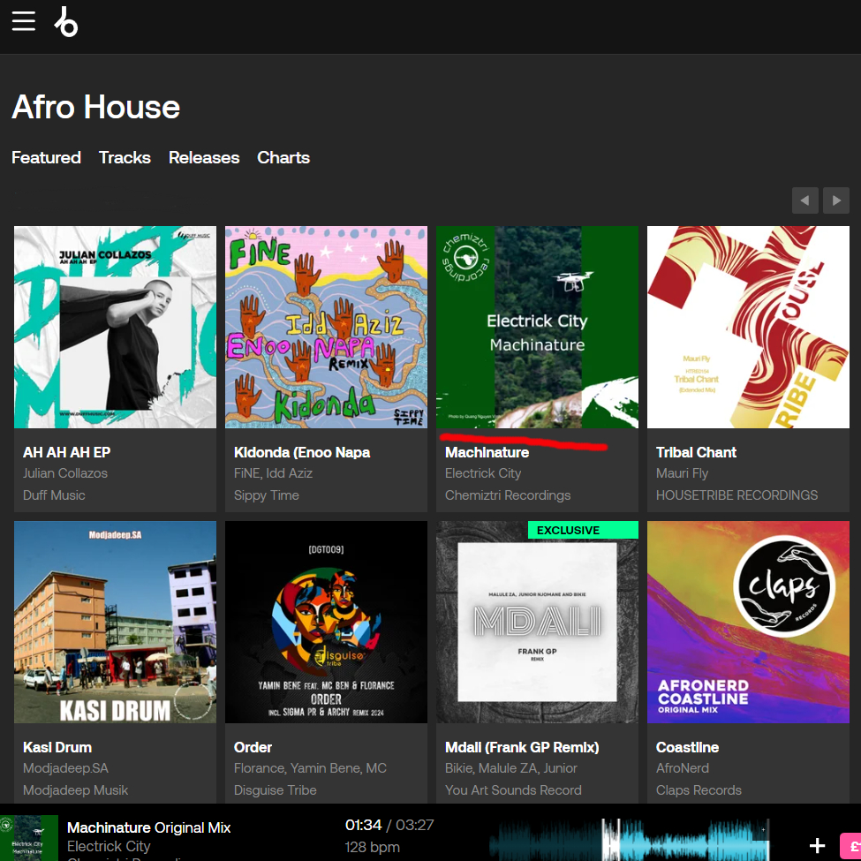
Task: Open label Disguise Tribe
Action: click(x=276, y=790)
